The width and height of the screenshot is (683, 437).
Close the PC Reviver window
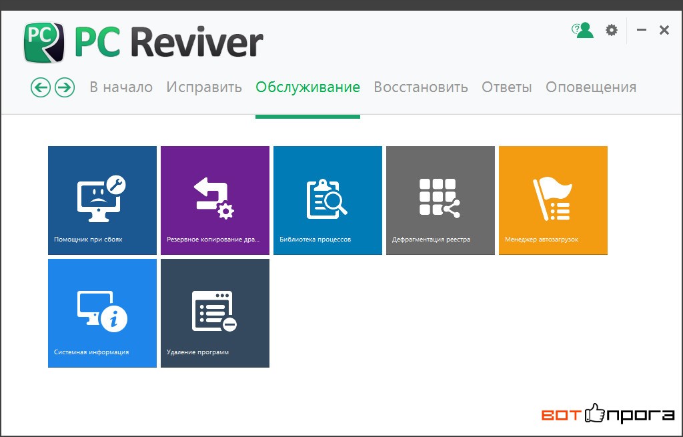(664, 30)
